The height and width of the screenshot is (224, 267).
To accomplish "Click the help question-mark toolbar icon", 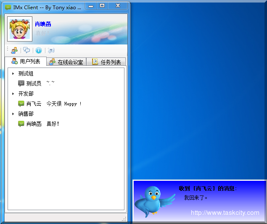I will click(x=51, y=50).
